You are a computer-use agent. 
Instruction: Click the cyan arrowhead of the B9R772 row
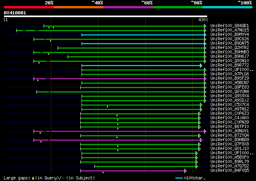click(201, 66)
